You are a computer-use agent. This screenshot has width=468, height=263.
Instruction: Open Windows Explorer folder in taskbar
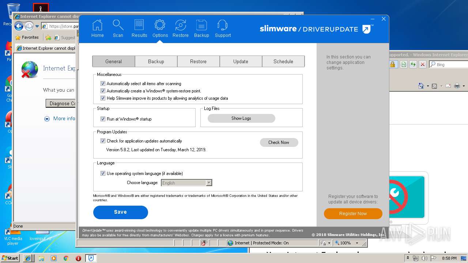pos(41,258)
